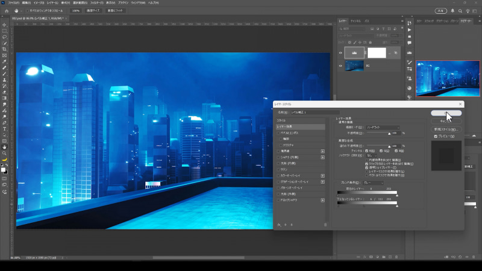Select the Zoom tool in the toolbar

(x=4, y=153)
